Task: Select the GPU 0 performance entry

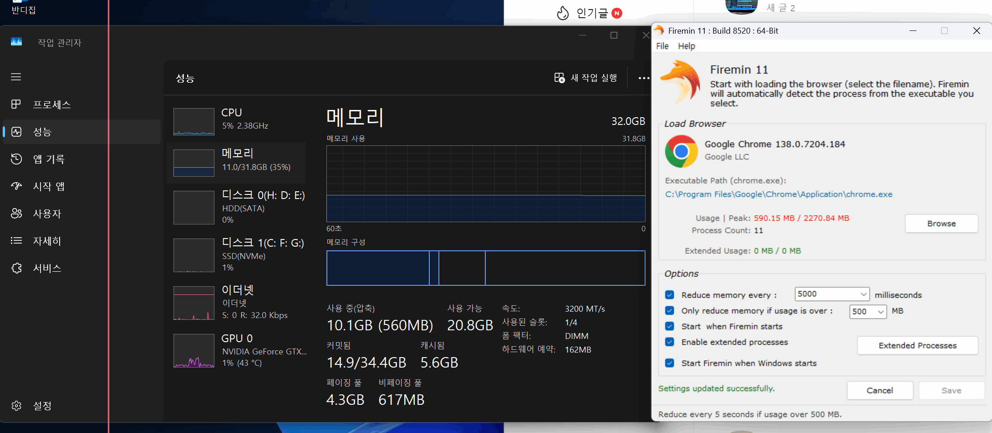Action: point(236,350)
